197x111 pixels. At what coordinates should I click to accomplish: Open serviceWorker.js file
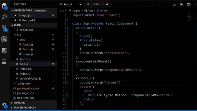coord(30,79)
